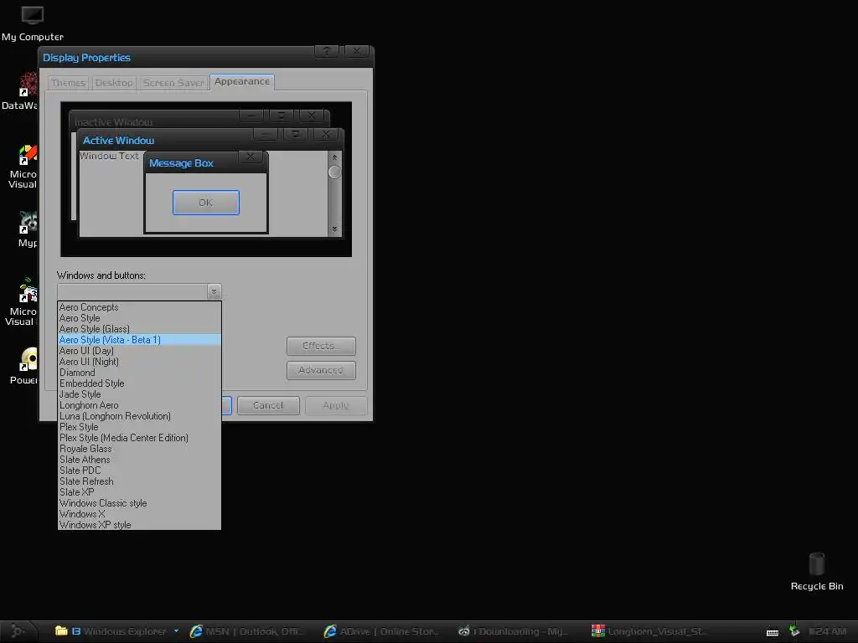Click the system clock
Viewport: 858px width, 643px height.
pyautogui.click(x=827, y=631)
